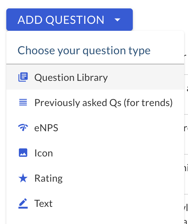Click the Choose your question type heading
188x224 pixels.
tap(84, 50)
